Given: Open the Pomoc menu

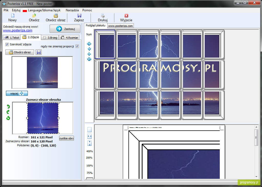Looking at the screenshot, I should tap(87, 10).
